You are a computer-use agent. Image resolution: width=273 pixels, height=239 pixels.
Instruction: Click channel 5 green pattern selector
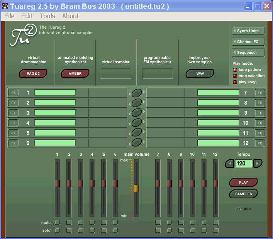coord(55,133)
